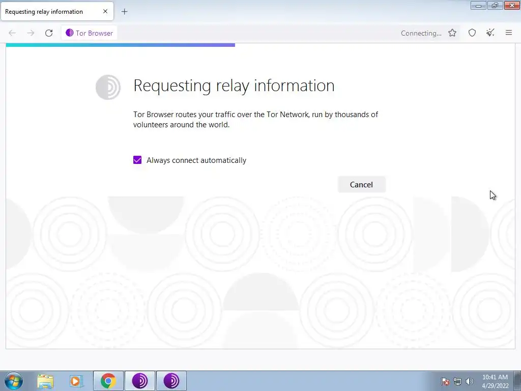Uncheck Always connect automatically
Image resolution: width=521 pixels, height=391 pixels.
(x=137, y=160)
